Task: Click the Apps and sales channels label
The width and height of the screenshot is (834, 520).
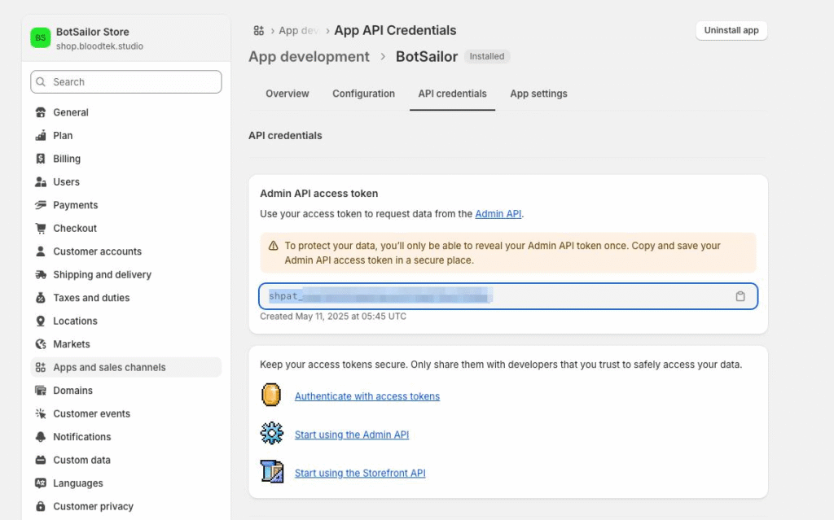Action: [110, 367]
